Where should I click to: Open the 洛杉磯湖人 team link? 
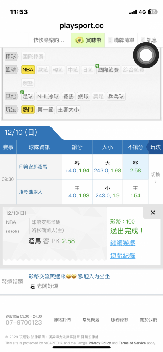pos(31,192)
